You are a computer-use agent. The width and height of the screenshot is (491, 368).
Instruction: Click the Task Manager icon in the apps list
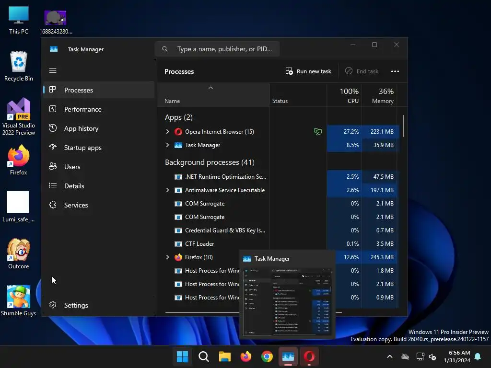pos(178,145)
